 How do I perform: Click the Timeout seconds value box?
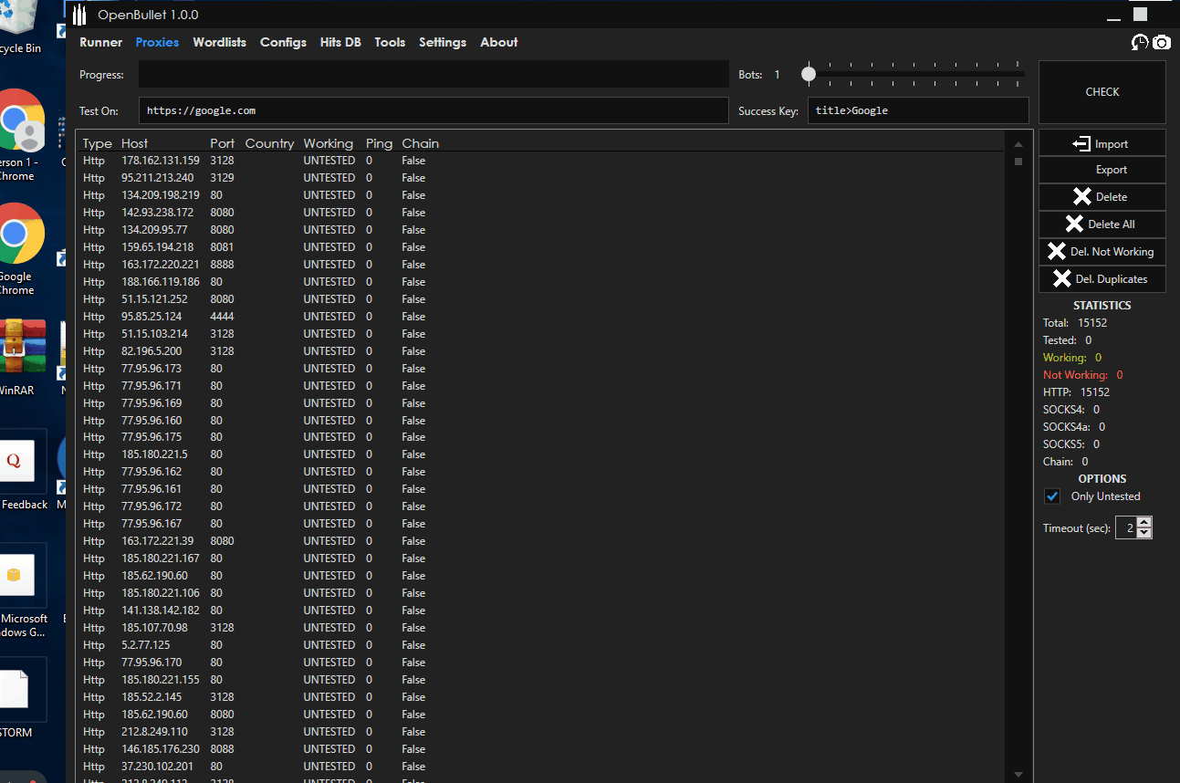pos(1125,527)
